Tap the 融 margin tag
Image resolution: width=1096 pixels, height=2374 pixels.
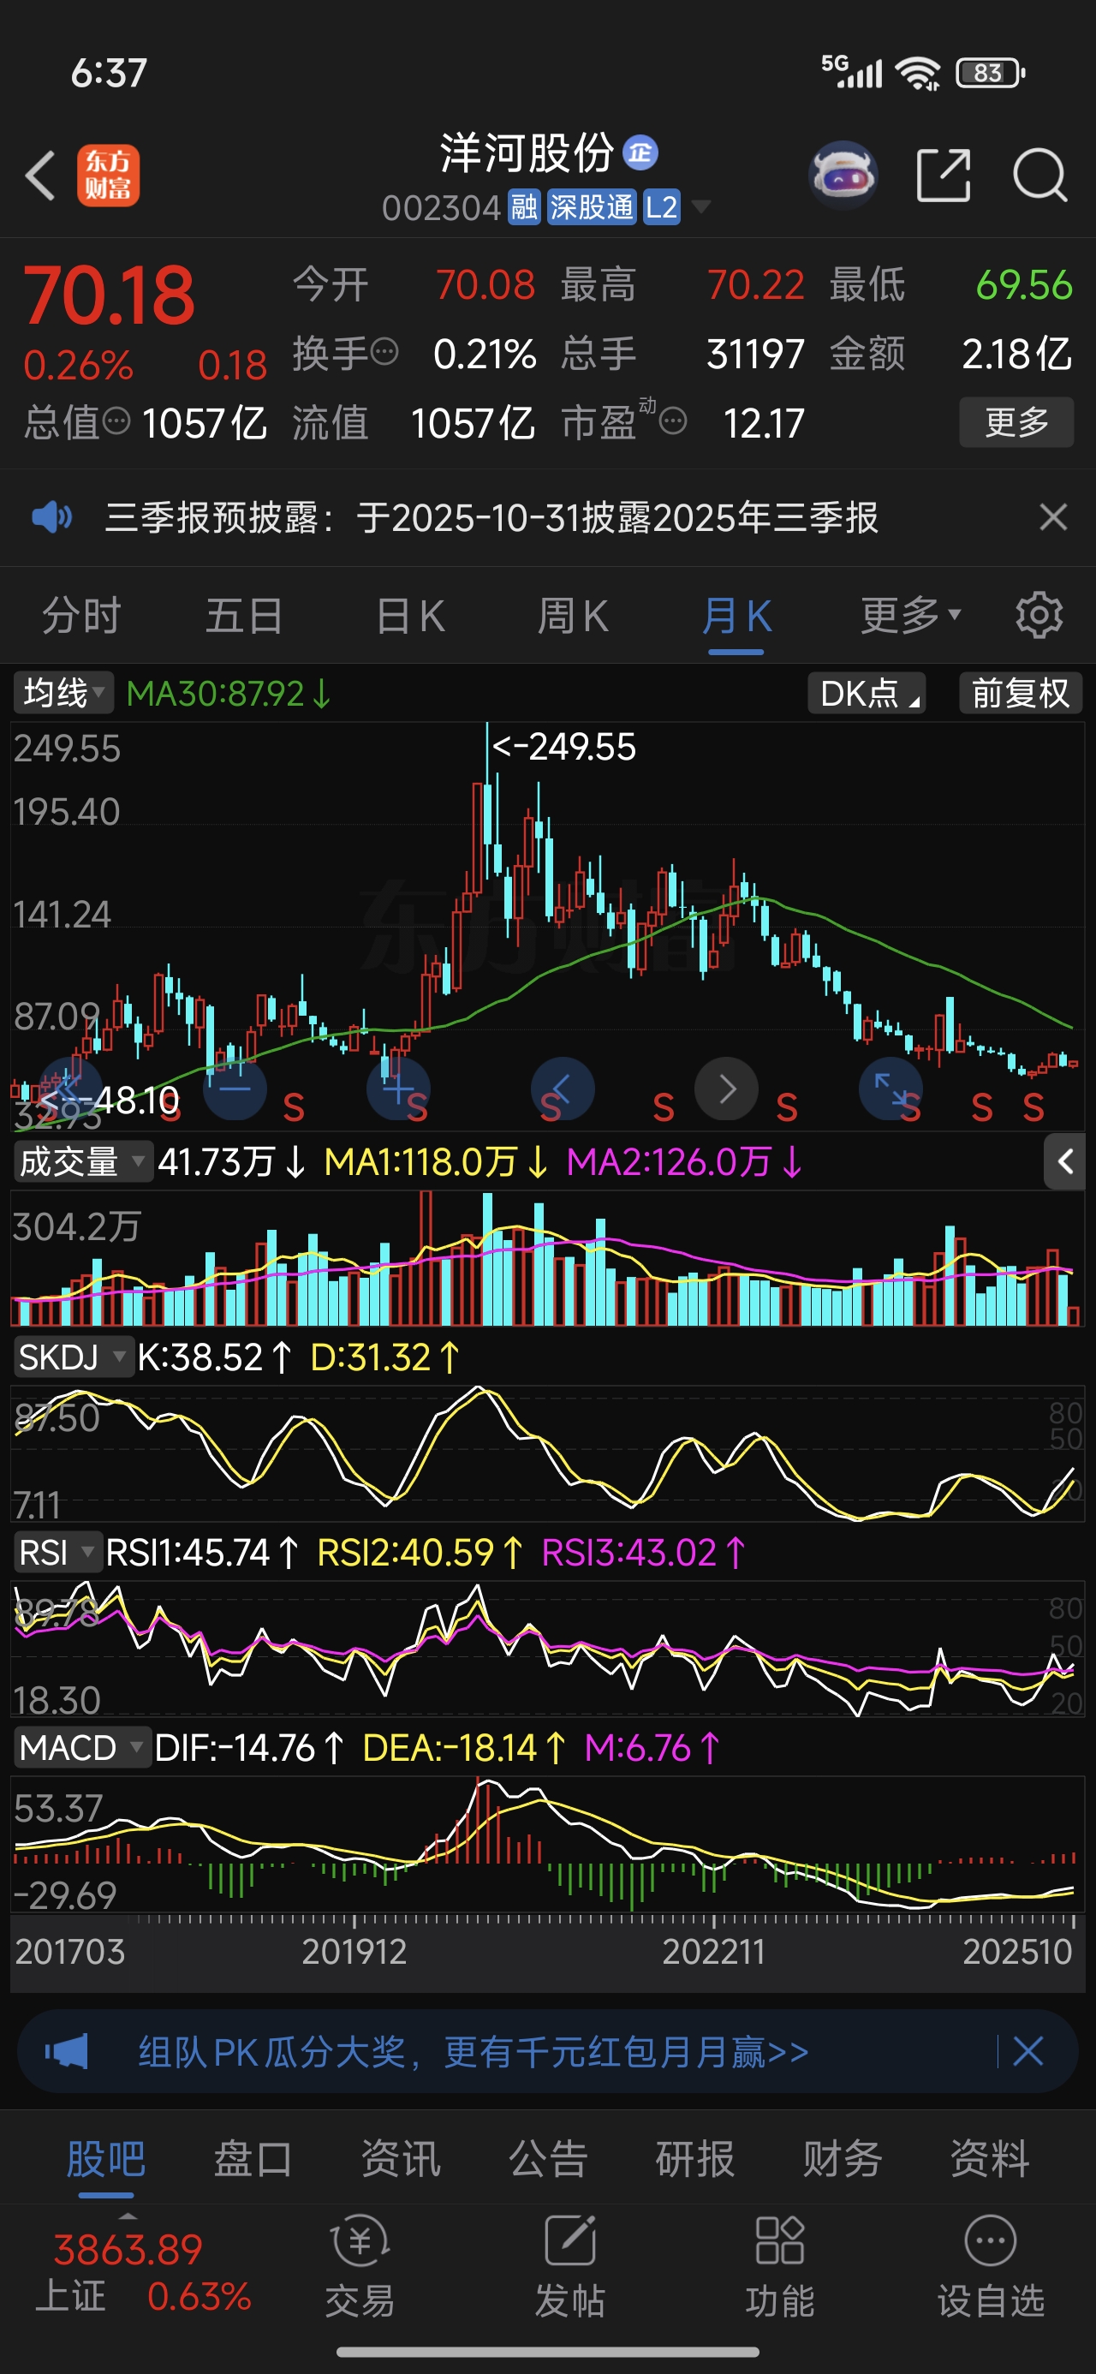tap(523, 207)
